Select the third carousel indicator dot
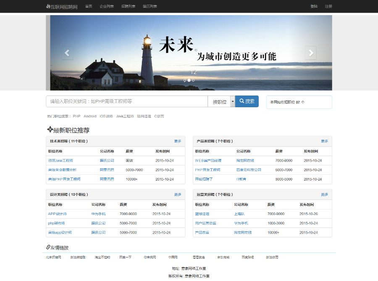 pos(193,80)
